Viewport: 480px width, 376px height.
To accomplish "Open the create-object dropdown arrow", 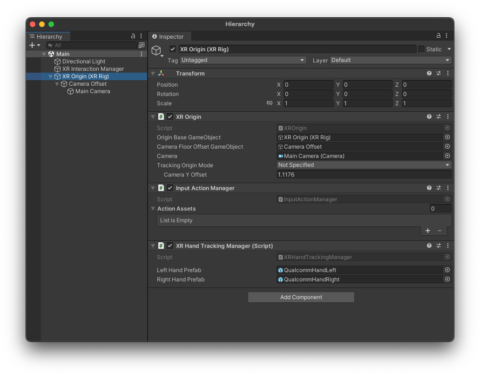I will click(39, 45).
